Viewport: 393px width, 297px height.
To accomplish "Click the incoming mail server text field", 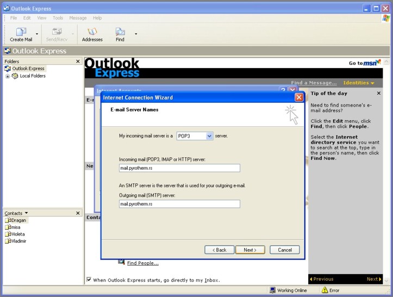I will coord(179,168).
